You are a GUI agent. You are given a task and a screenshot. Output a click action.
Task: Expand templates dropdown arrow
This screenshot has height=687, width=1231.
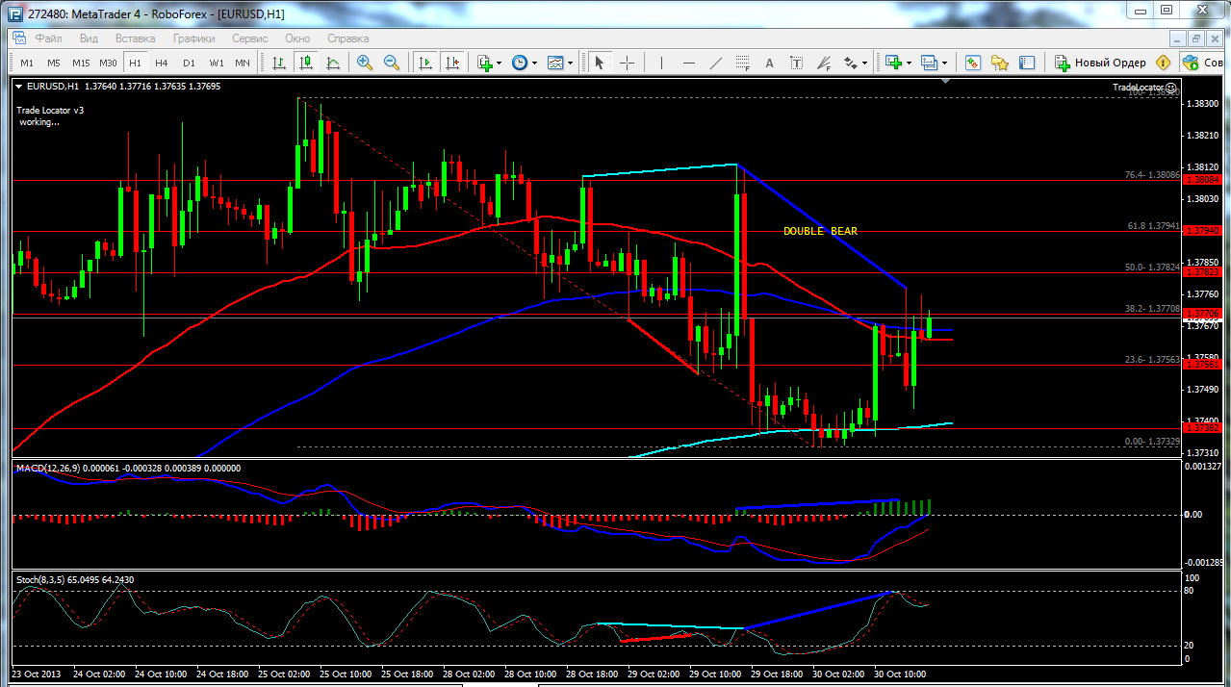(571, 63)
